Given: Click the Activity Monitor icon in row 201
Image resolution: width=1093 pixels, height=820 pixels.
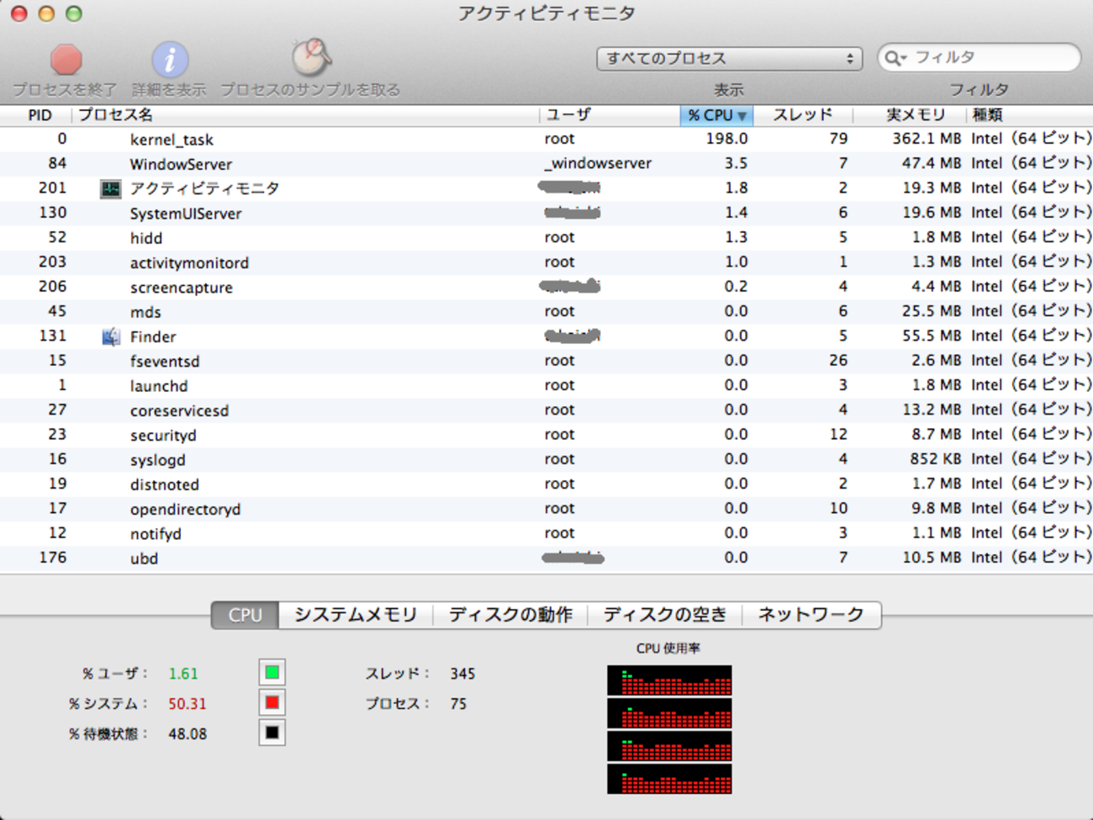Looking at the screenshot, I should pyautogui.click(x=111, y=188).
